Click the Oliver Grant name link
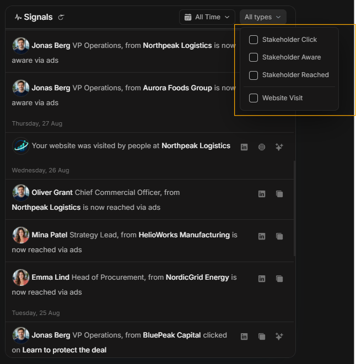The width and height of the screenshot is (356, 364). [x=52, y=193]
